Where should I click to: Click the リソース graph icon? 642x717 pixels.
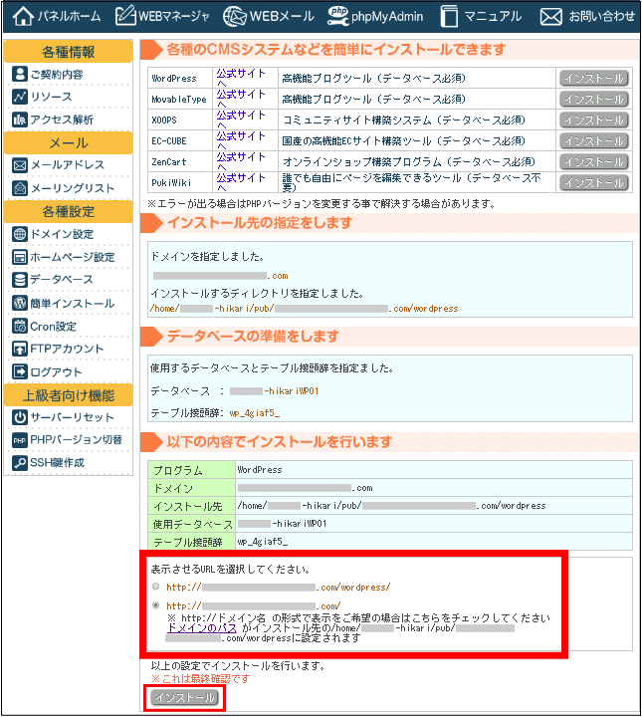[x=20, y=97]
